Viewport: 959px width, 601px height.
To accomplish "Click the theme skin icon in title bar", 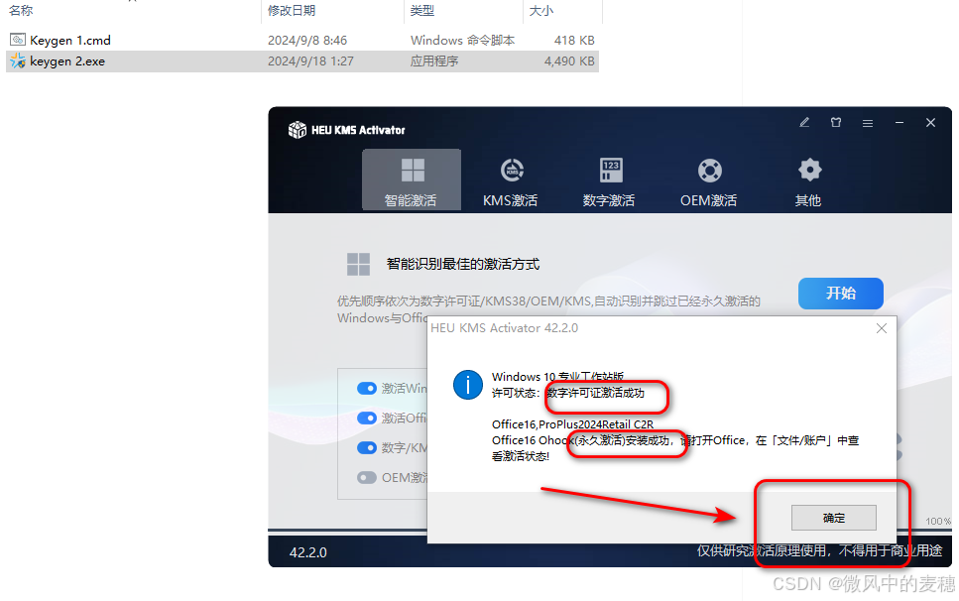I will [x=836, y=122].
